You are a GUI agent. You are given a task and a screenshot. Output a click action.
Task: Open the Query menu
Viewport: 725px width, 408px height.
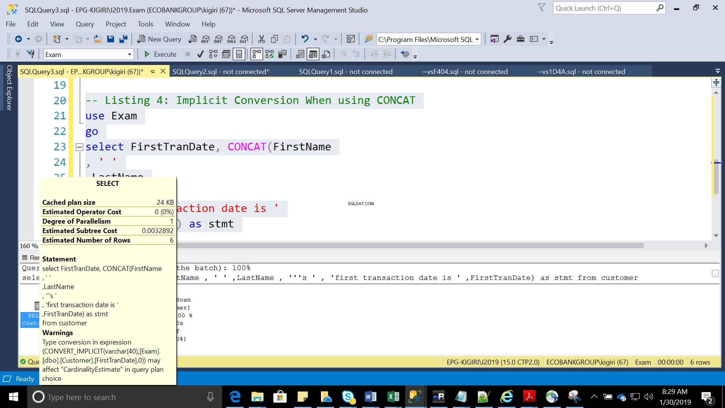[x=85, y=24]
